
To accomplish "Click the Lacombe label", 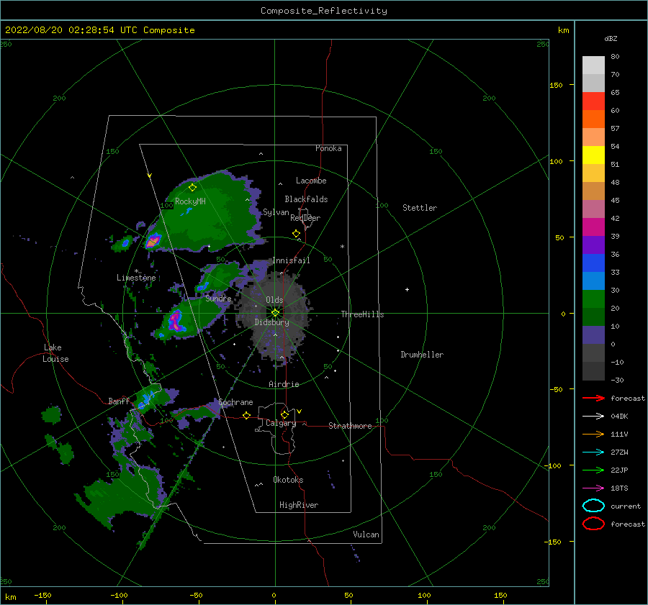I will [311, 181].
